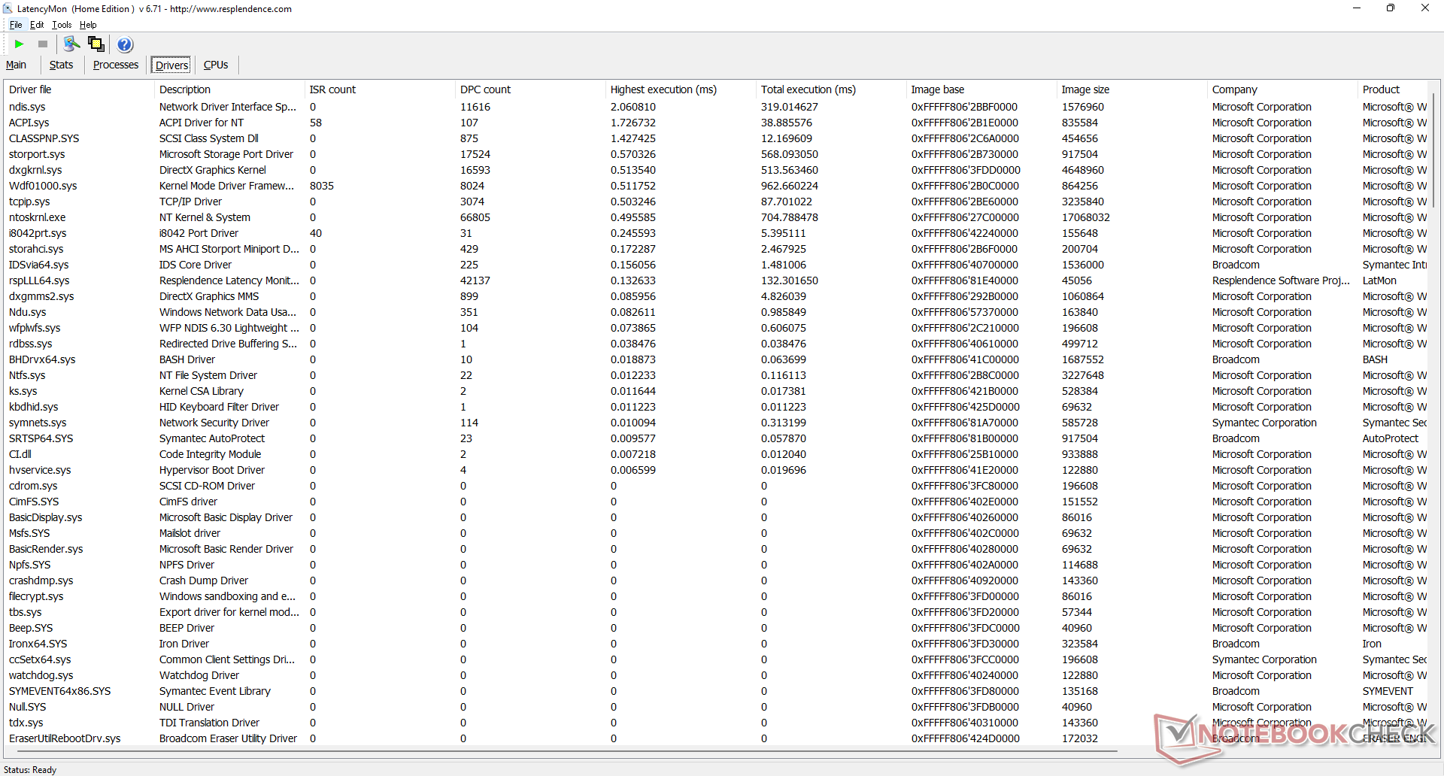
Task: Open the File menu
Action: pyautogui.click(x=16, y=25)
